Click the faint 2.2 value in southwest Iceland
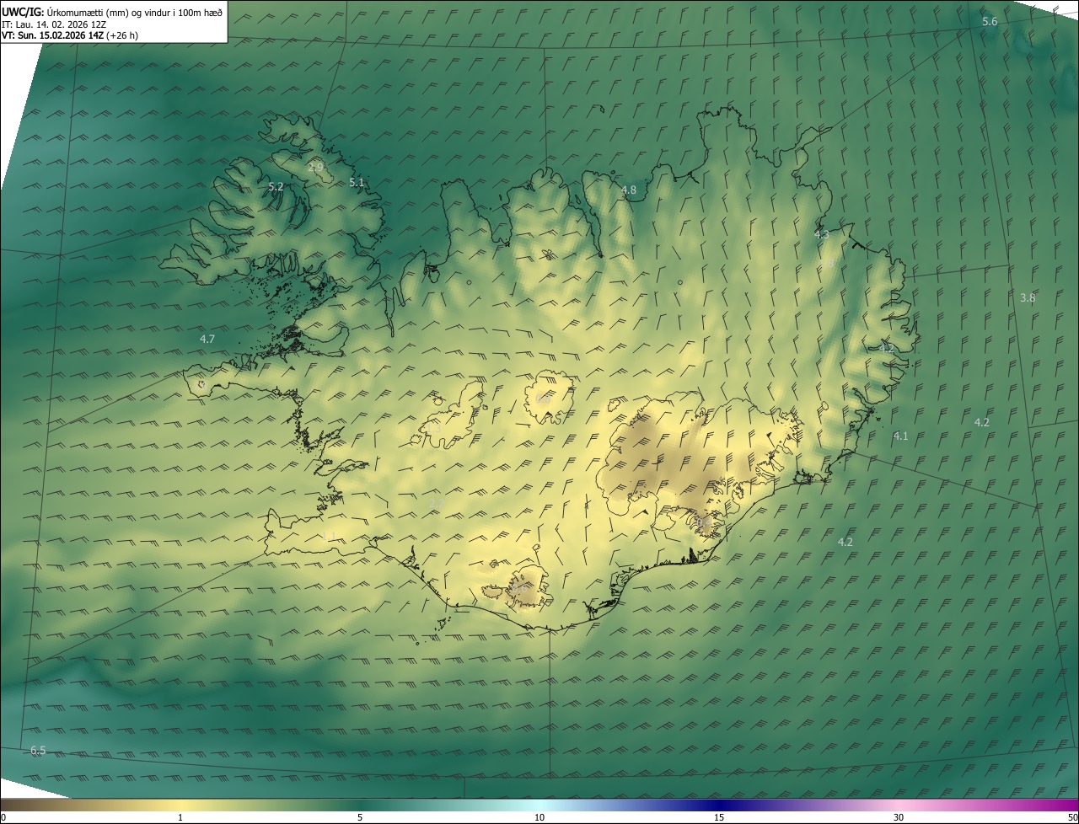Screen dimensions: 1079x824 (437, 504)
